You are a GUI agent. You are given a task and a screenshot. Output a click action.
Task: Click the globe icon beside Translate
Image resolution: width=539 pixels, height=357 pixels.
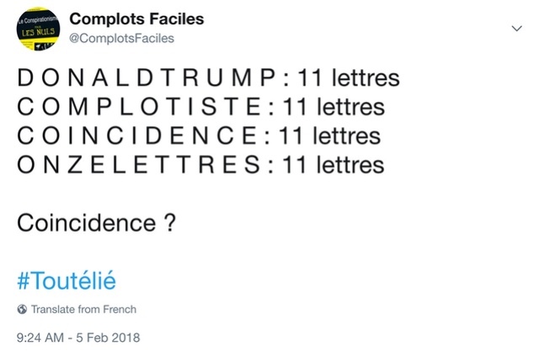click(22, 309)
